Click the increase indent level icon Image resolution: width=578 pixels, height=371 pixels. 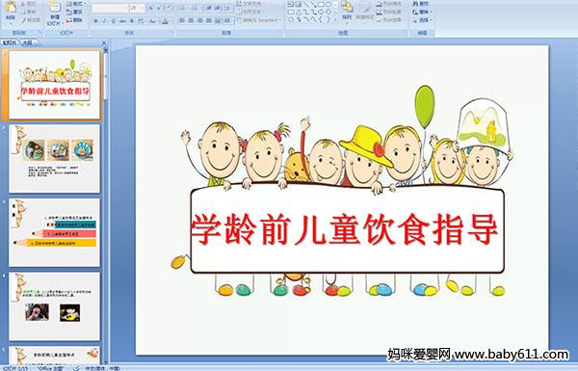coord(218,8)
